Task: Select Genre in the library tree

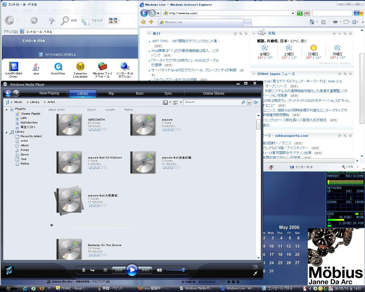Action: click(25, 154)
